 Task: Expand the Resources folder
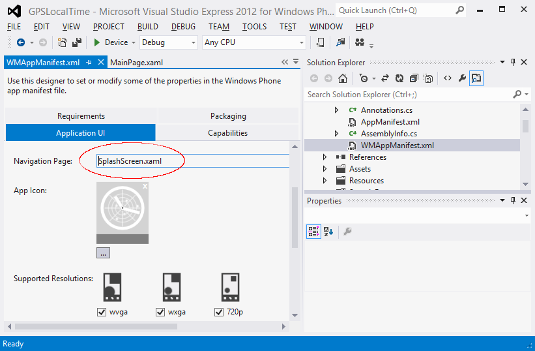(x=325, y=180)
